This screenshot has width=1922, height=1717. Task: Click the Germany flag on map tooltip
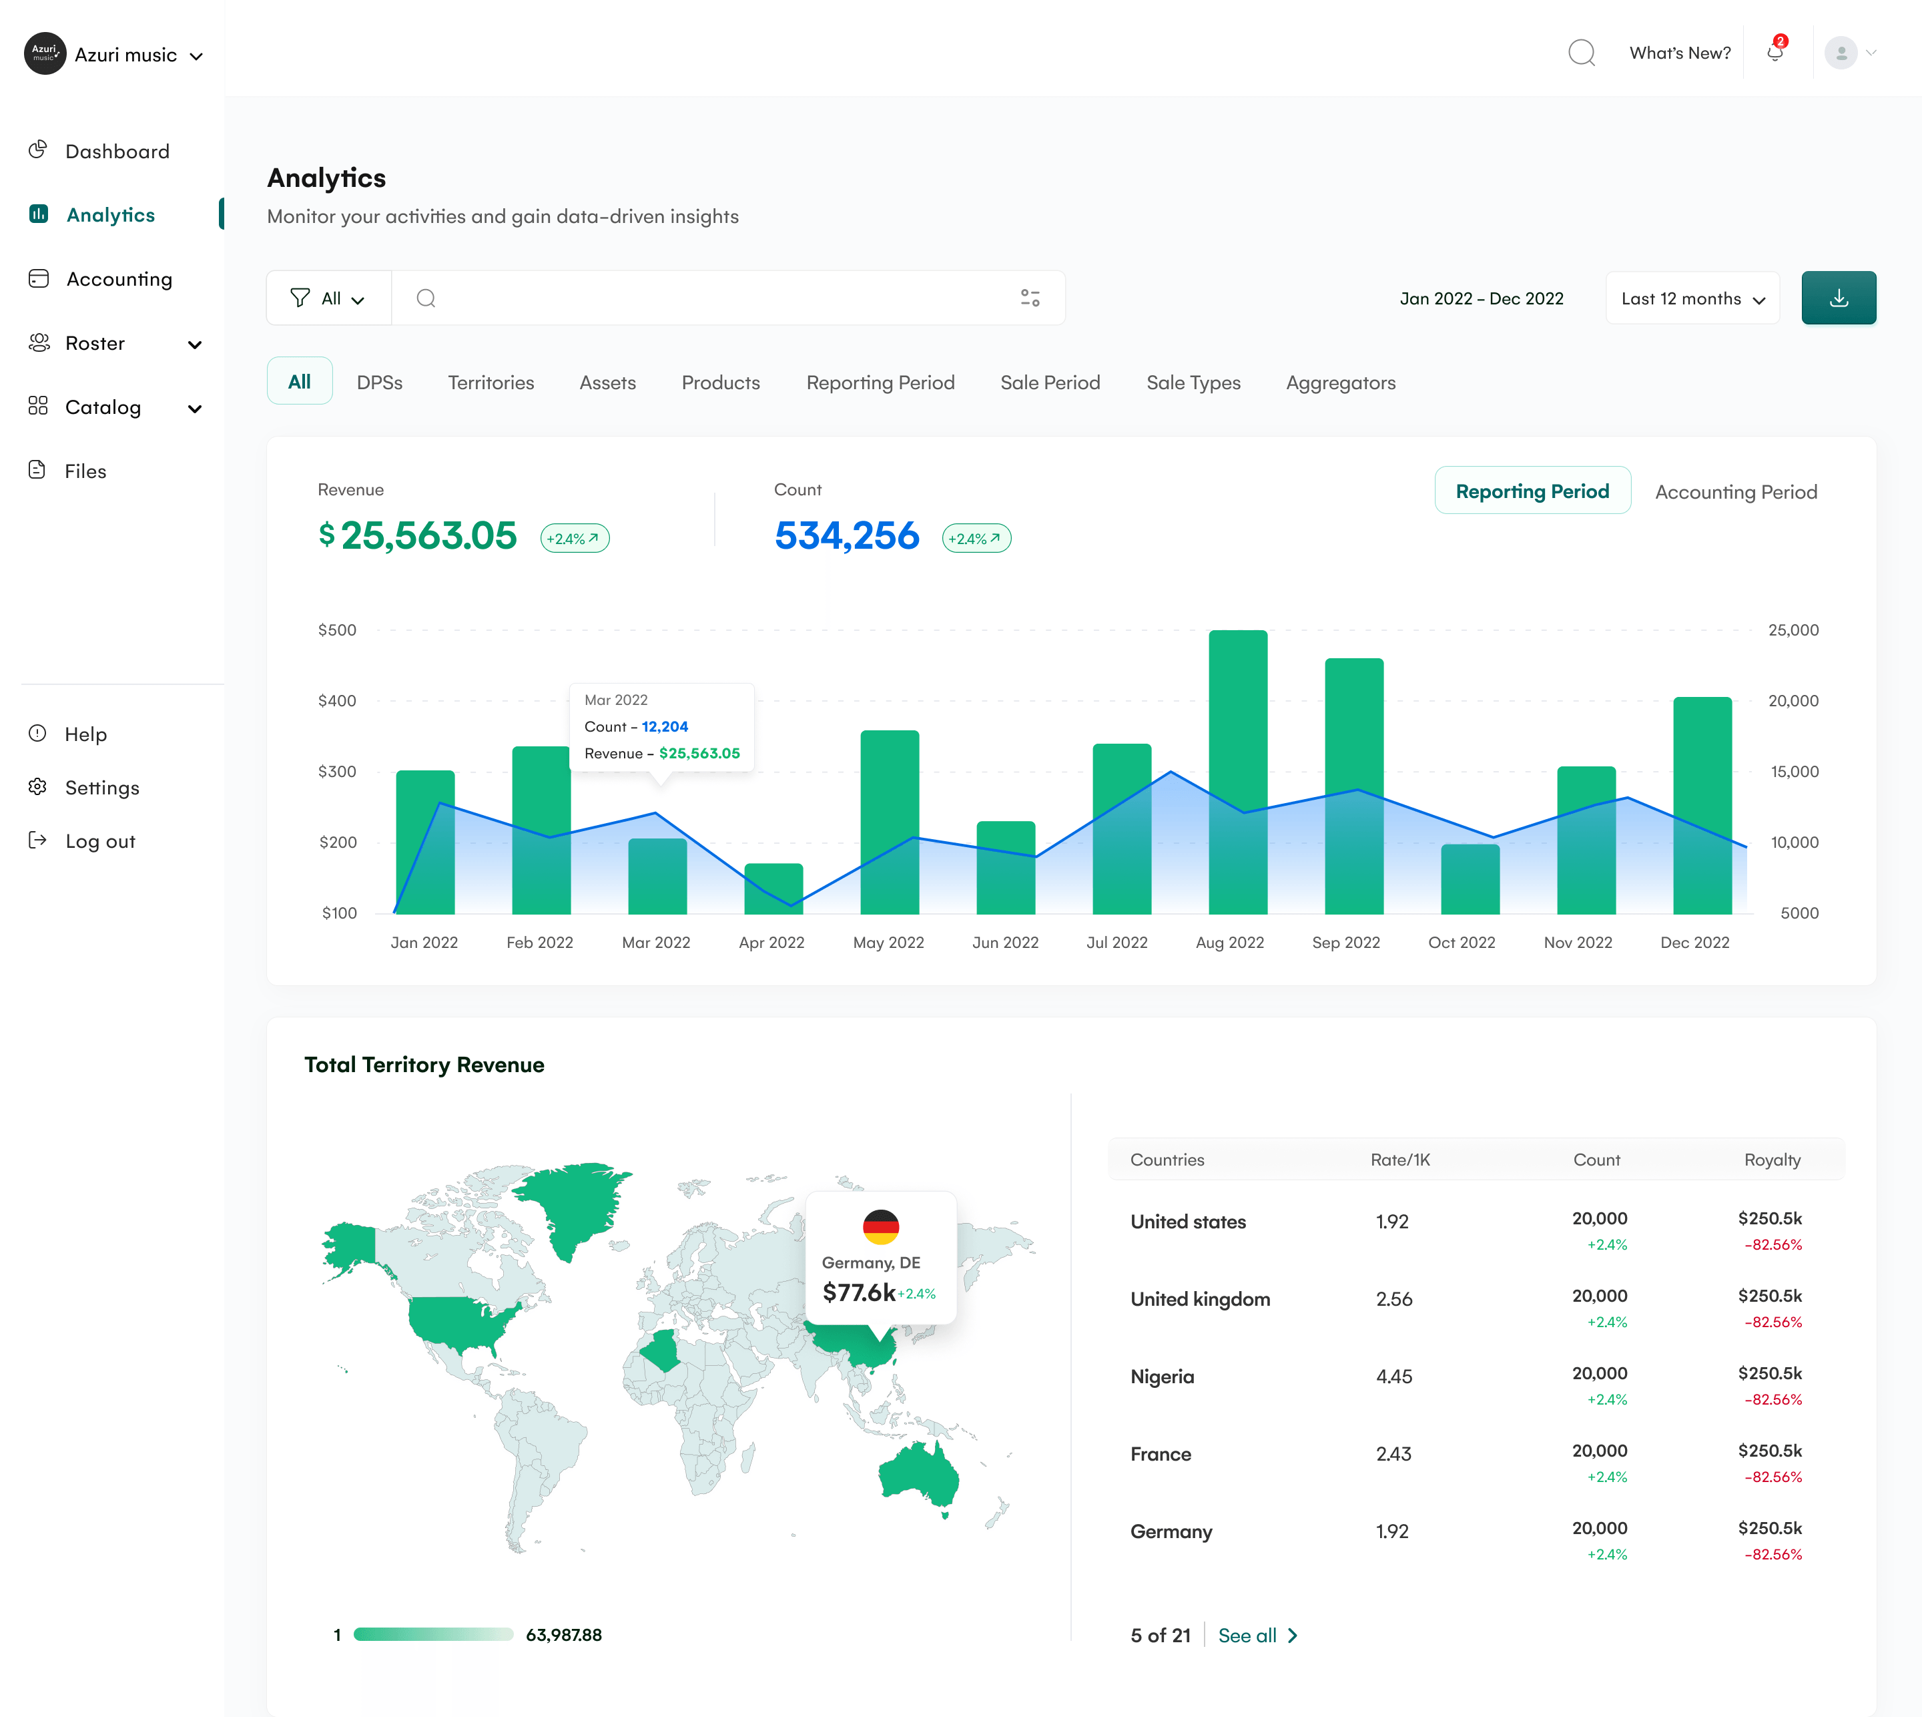[881, 1228]
